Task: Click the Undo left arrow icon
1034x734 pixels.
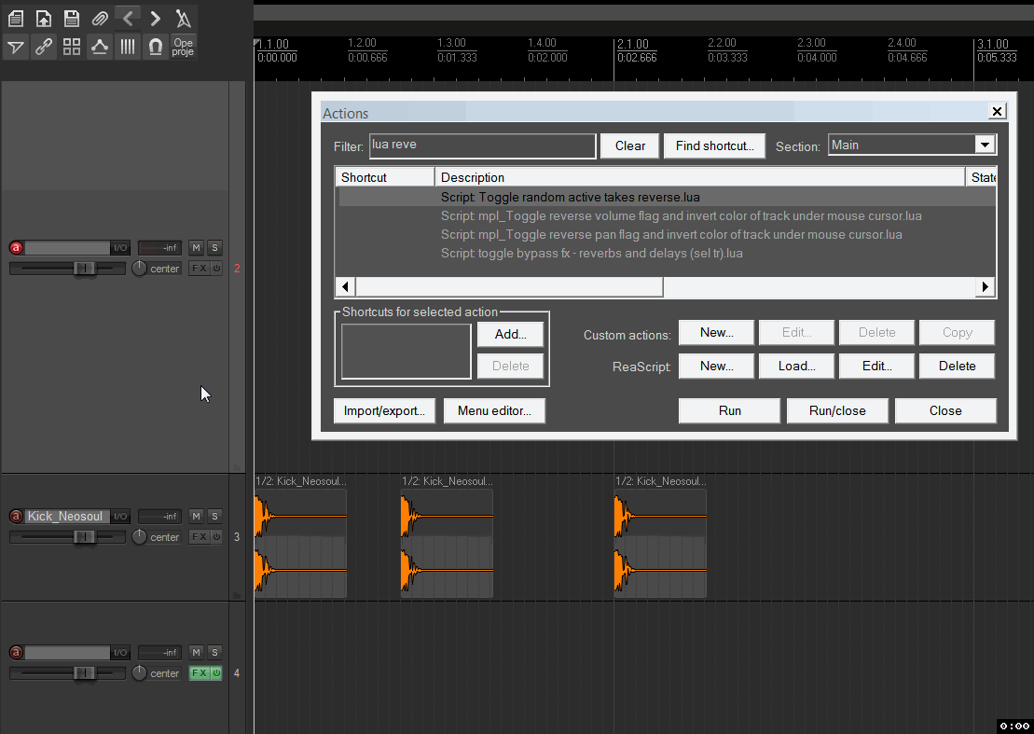Action: click(x=128, y=19)
